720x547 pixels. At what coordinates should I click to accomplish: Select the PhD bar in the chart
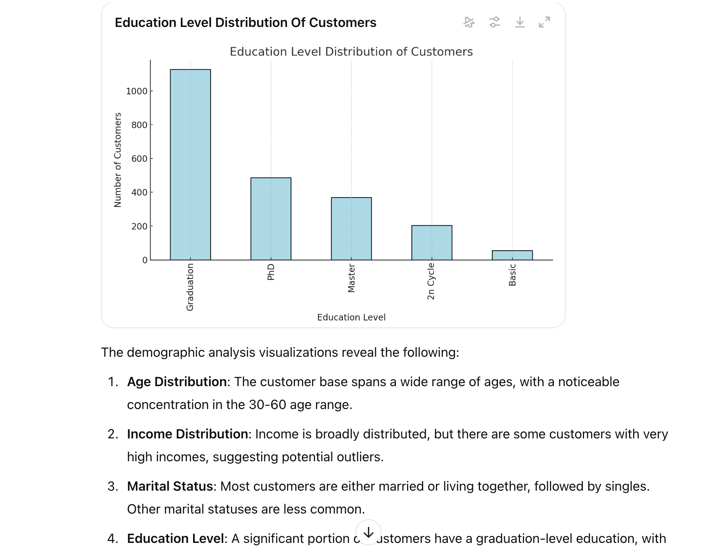point(271,218)
